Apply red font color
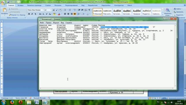Image resolution: width=186 pixels, height=105 pixels. click(x=59, y=14)
